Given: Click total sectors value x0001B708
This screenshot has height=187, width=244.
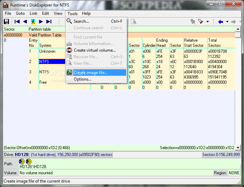Looking at the screenshot, I should pyautogui.click(x=217, y=51).
